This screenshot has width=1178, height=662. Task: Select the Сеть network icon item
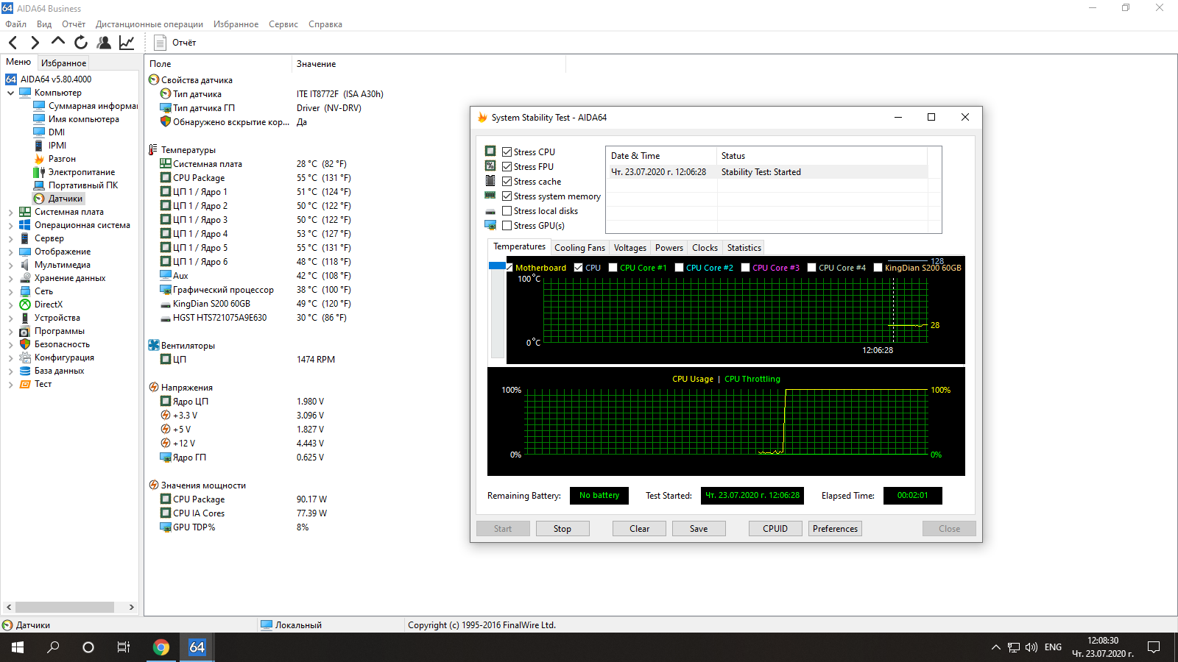(25, 291)
